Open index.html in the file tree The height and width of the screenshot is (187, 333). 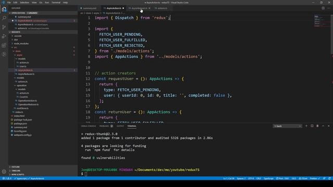[x=19, y=116]
